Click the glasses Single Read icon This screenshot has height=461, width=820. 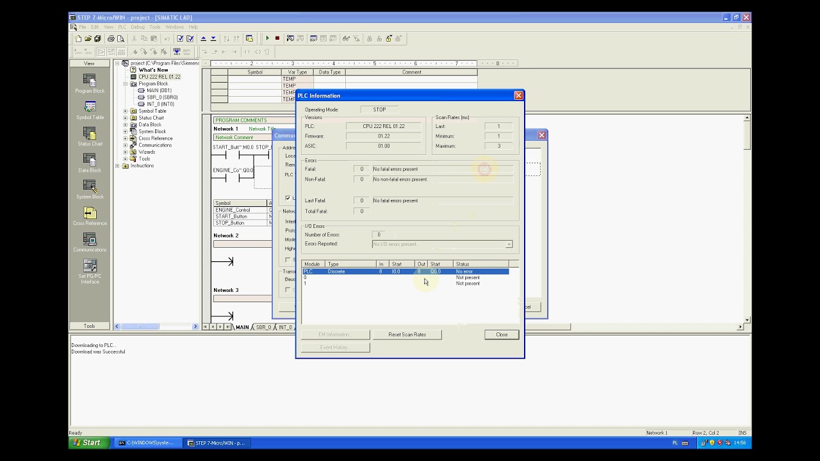[346, 38]
